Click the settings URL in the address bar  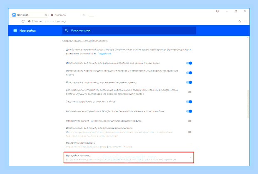pos(56,21)
